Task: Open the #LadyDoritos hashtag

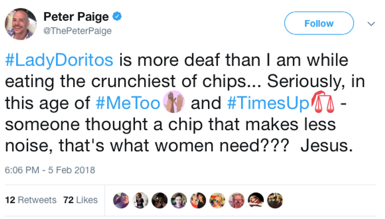Action: (x=59, y=60)
